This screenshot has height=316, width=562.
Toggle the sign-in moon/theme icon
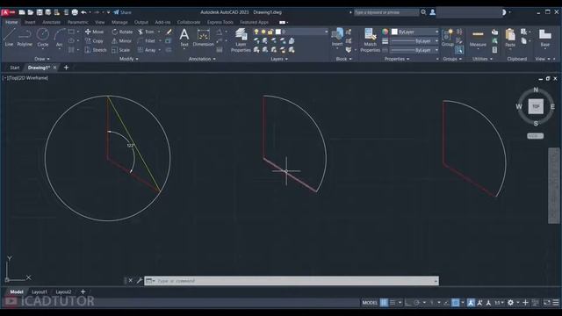click(x=503, y=12)
